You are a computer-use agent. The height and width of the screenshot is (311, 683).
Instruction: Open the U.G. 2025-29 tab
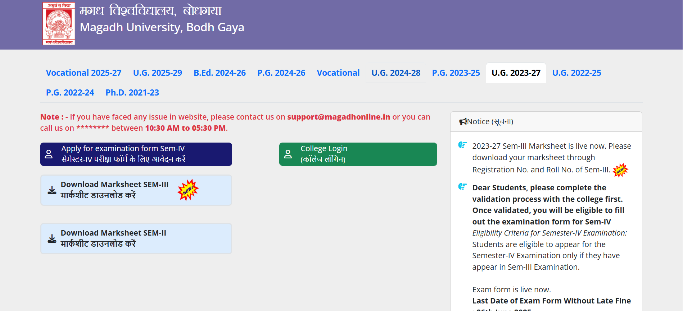158,73
